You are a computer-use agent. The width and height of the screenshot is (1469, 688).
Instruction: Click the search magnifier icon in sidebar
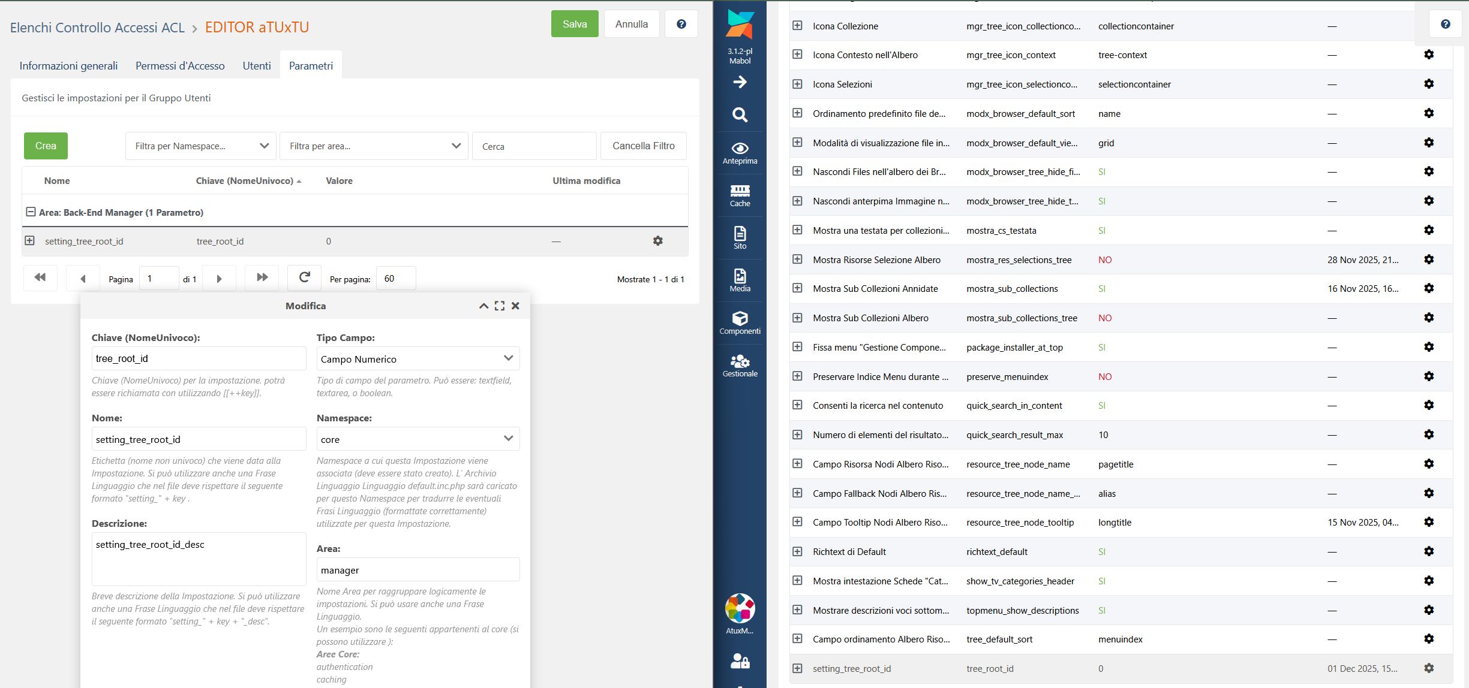pyautogui.click(x=740, y=114)
